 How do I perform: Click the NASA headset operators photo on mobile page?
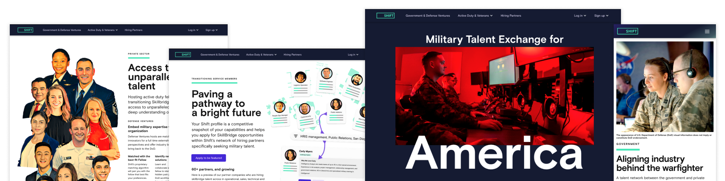[665, 87]
